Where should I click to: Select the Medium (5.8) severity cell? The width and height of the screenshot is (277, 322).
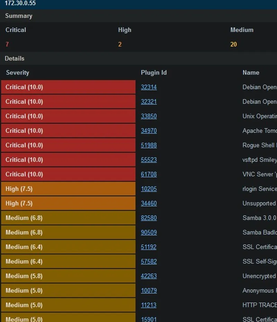(68, 276)
